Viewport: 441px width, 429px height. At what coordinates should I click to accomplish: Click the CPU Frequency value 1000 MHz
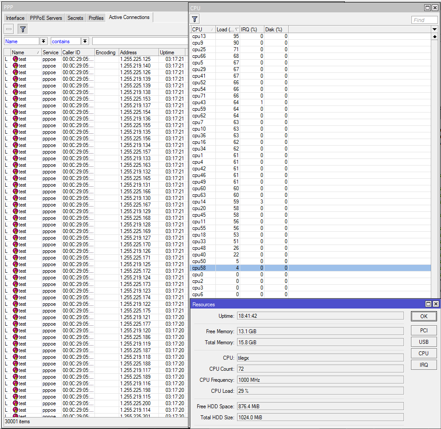click(x=320, y=380)
